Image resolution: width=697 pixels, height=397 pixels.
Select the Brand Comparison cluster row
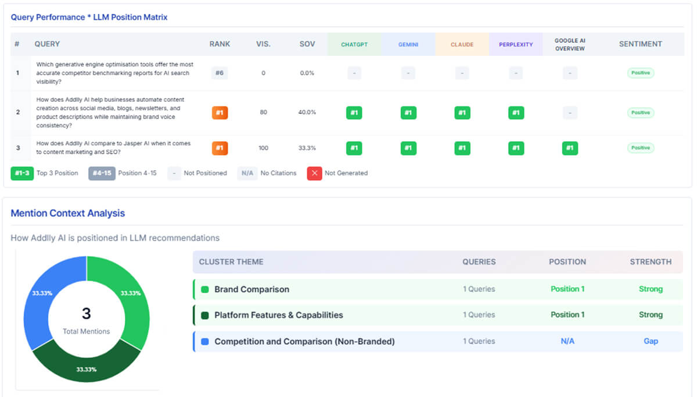[438, 289]
